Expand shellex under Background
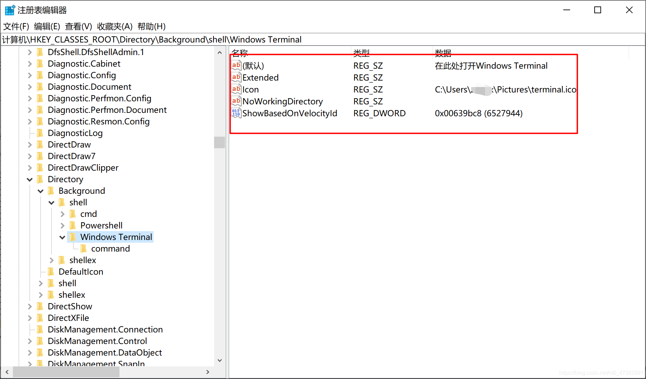The width and height of the screenshot is (646, 379). tap(51, 260)
